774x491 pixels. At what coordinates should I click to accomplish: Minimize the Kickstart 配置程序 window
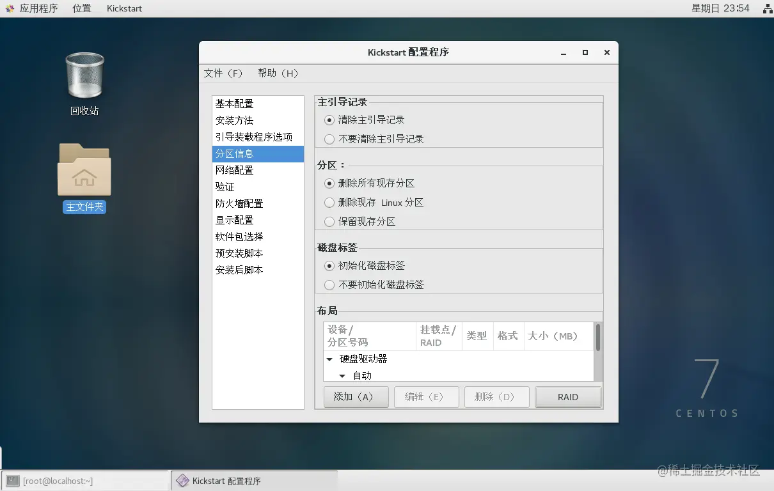pyautogui.click(x=564, y=52)
